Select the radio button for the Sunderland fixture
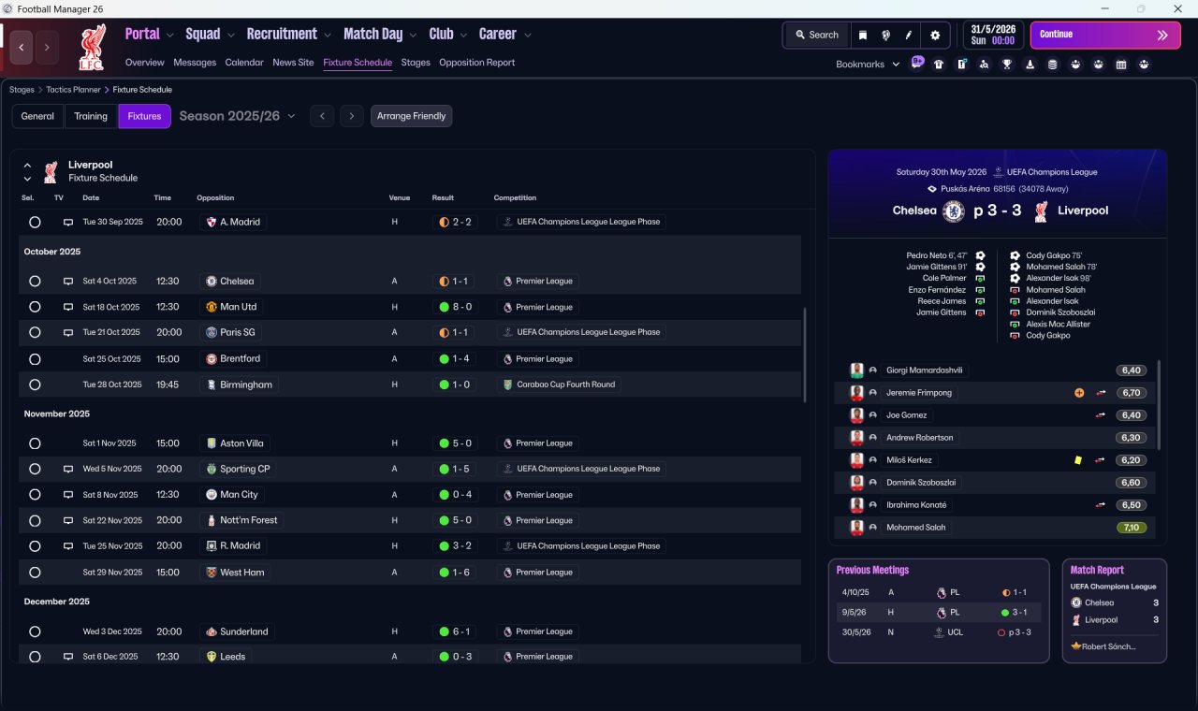Screen dimensions: 1198x711 (35, 631)
